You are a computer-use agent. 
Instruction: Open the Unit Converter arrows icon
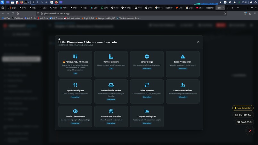[x=147, y=85]
